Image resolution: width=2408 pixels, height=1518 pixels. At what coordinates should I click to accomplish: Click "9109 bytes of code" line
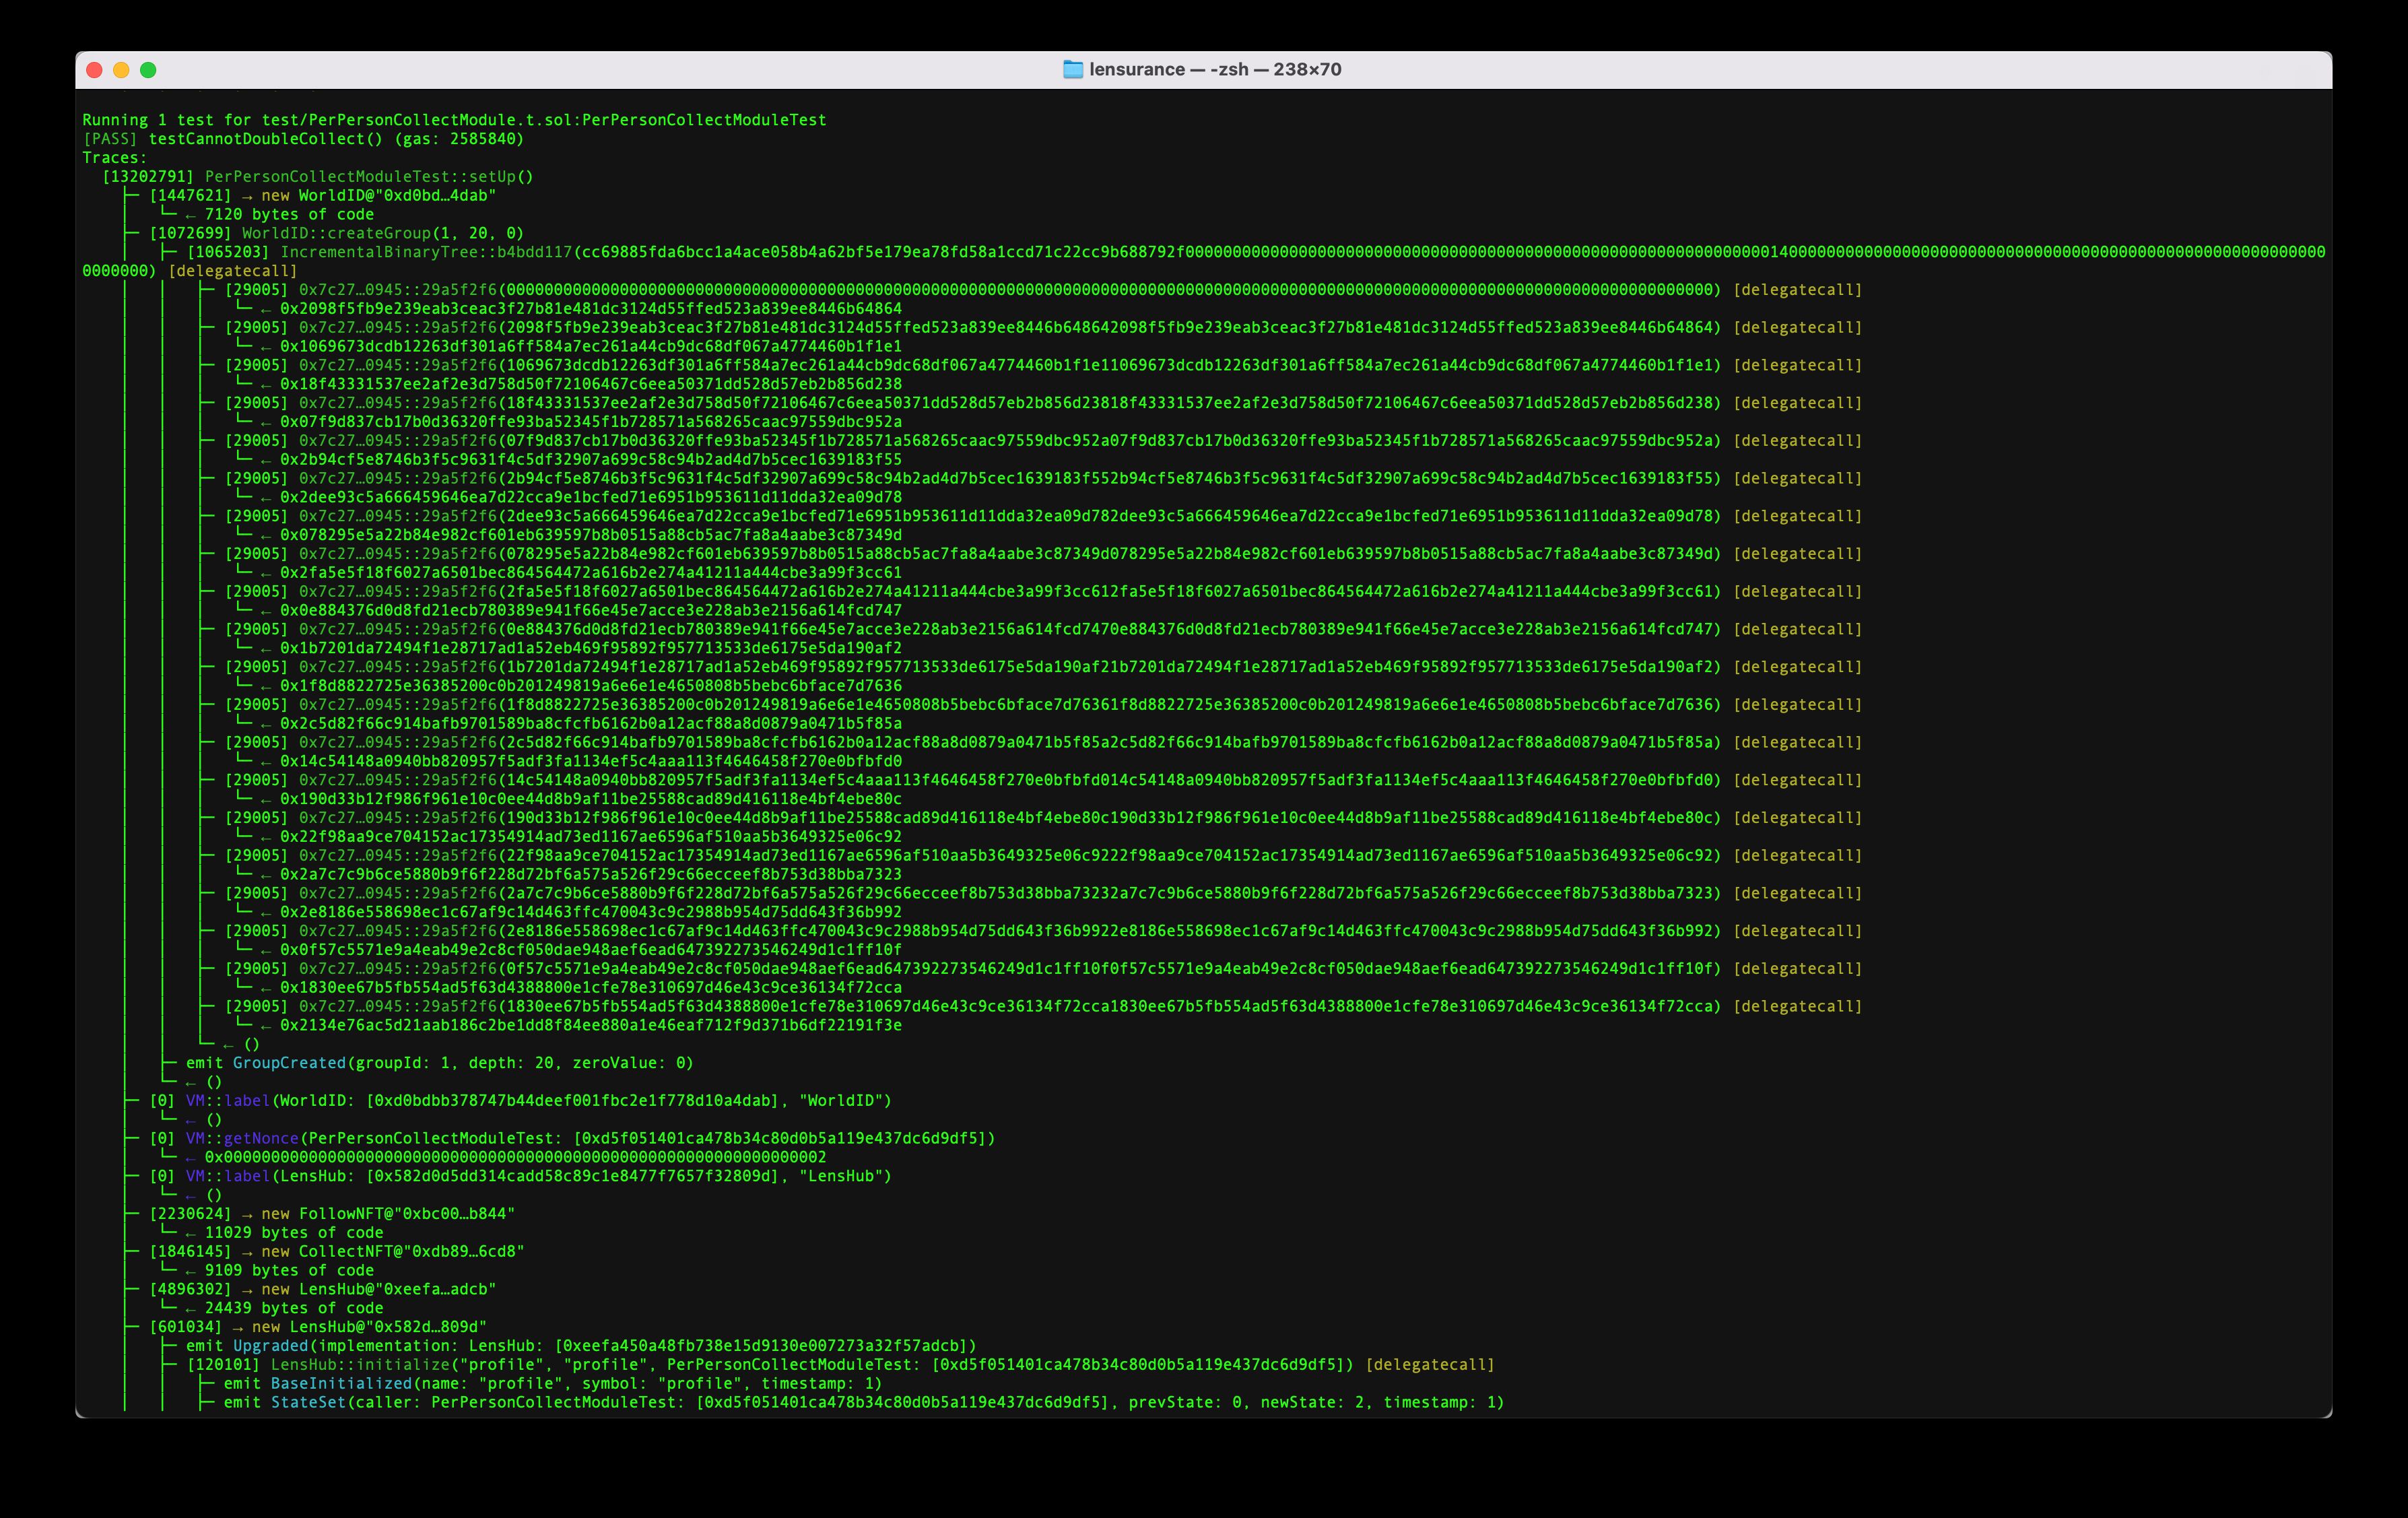(289, 1270)
